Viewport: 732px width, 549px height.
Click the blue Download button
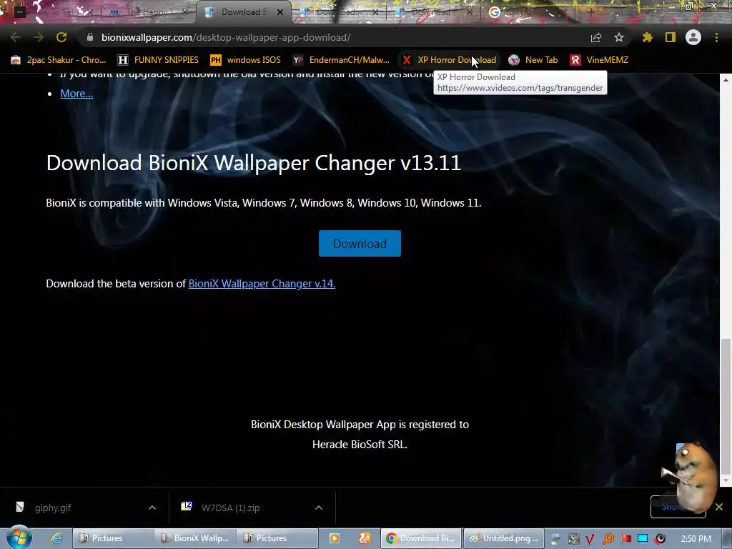(x=360, y=243)
